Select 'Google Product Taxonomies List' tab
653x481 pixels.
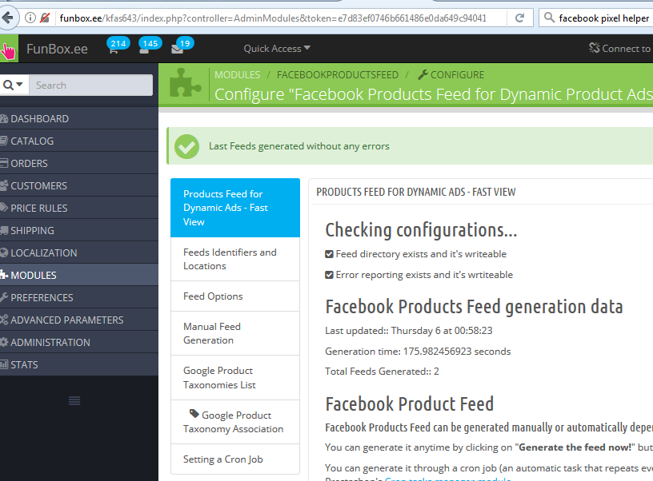click(x=235, y=377)
